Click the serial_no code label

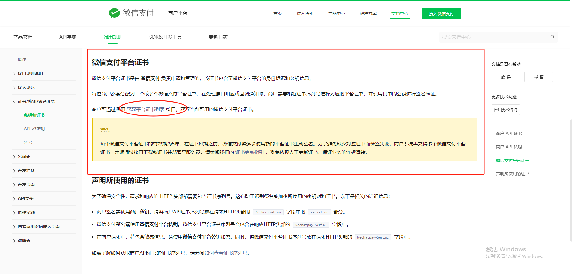click(319, 212)
